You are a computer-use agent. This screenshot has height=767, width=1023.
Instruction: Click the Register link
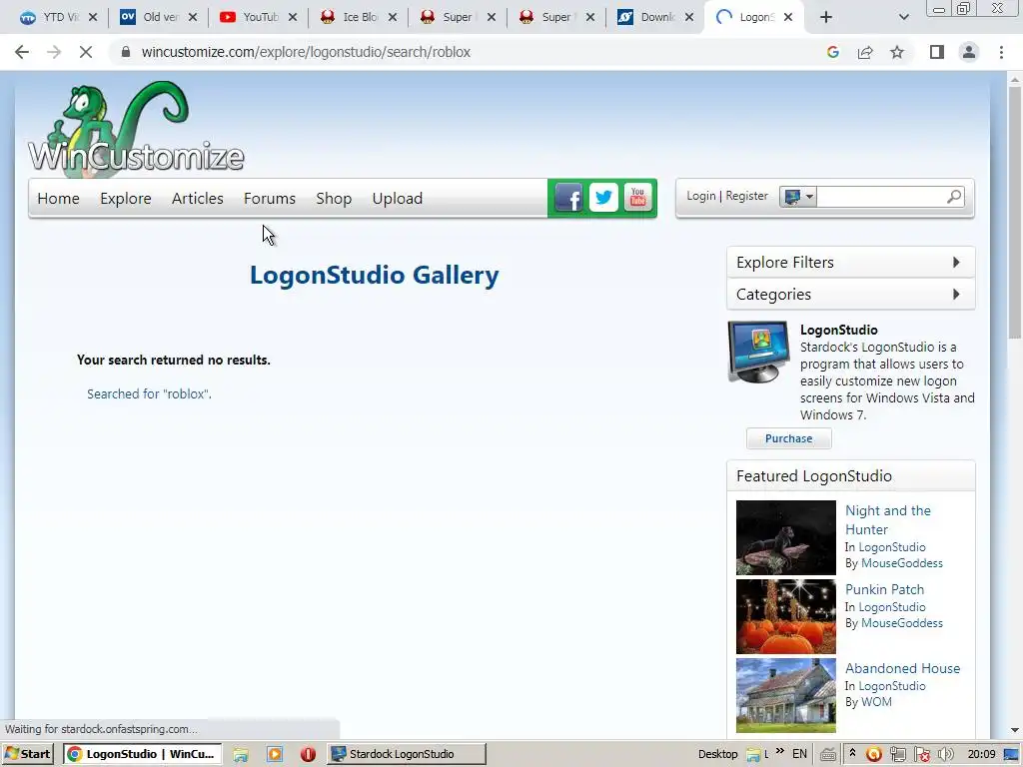[x=746, y=196]
